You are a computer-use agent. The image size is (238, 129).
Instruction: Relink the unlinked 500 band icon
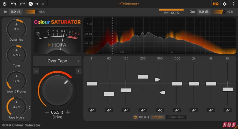click(160, 110)
